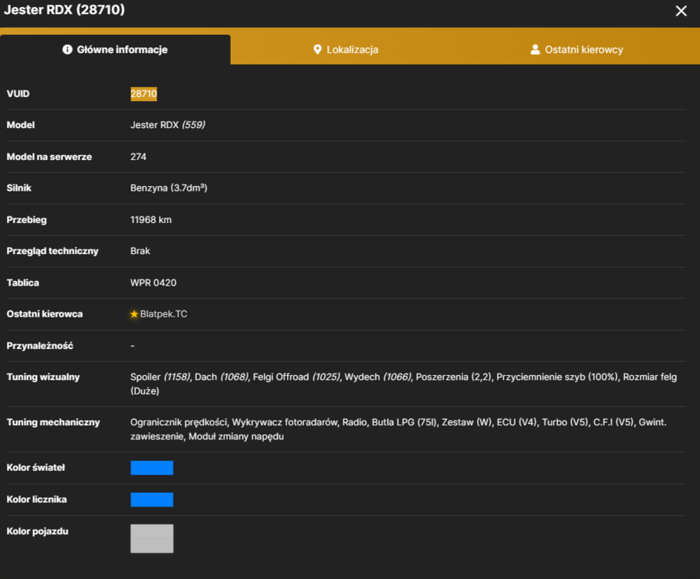Screen dimensions: 700x579
Task: Click the plate value WPR 0420
Action: point(153,283)
